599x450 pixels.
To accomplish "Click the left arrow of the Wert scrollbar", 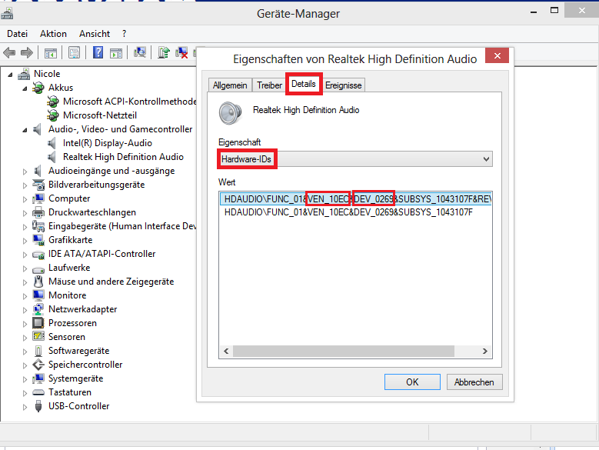I will point(226,351).
